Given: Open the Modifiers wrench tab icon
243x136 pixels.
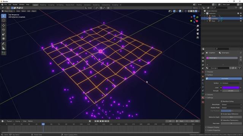Looking at the screenshot, I should click(x=203, y=80).
